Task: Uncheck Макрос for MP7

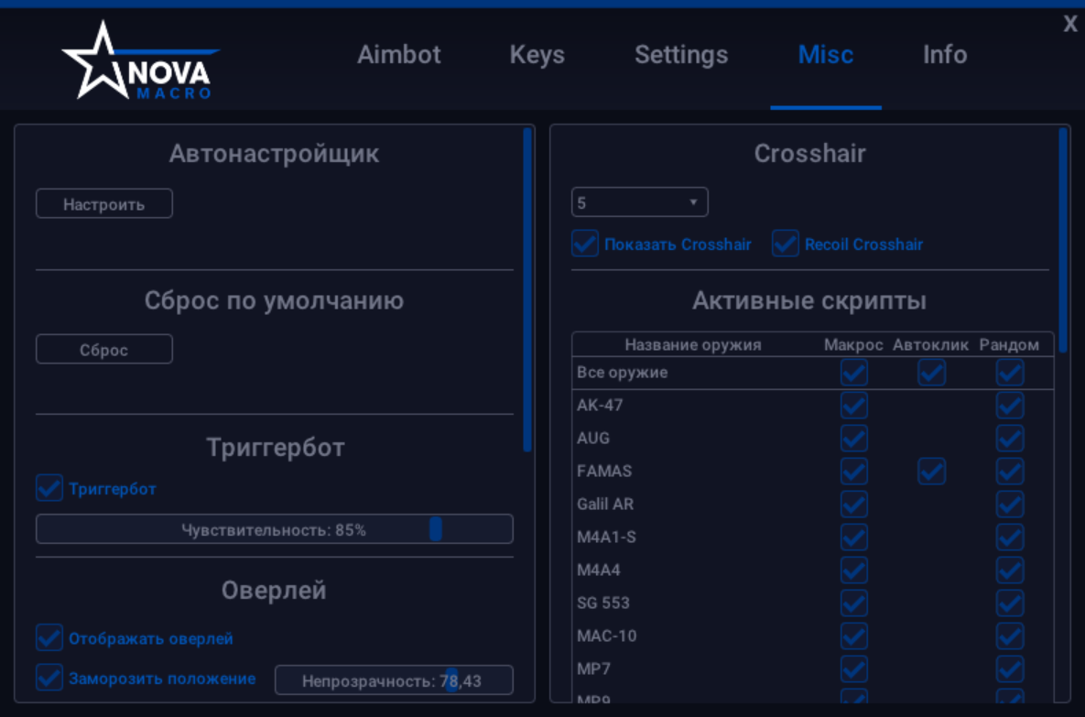Action: click(x=852, y=668)
